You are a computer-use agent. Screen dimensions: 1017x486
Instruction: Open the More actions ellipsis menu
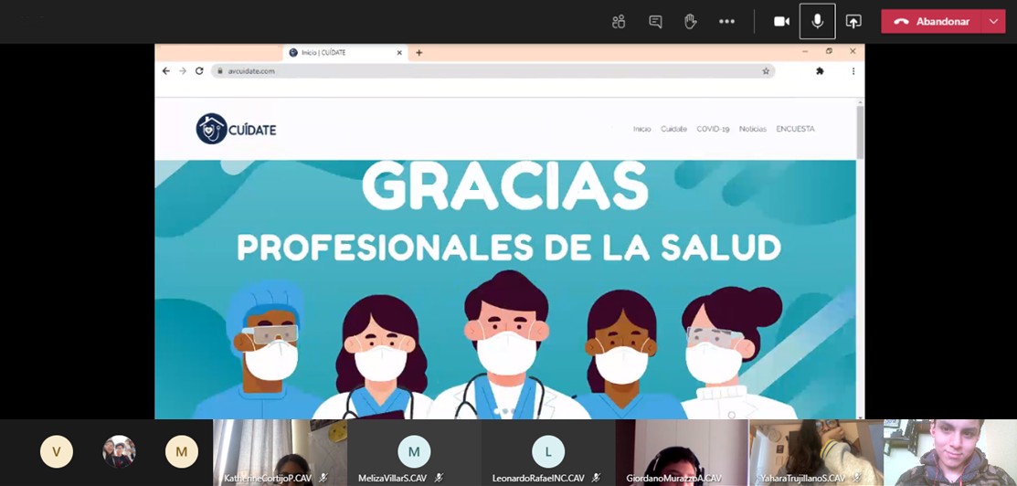click(x=726, y=21)
